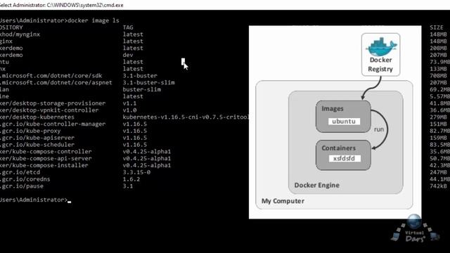Click the '1.6.2' tag text

pos(131,179)
